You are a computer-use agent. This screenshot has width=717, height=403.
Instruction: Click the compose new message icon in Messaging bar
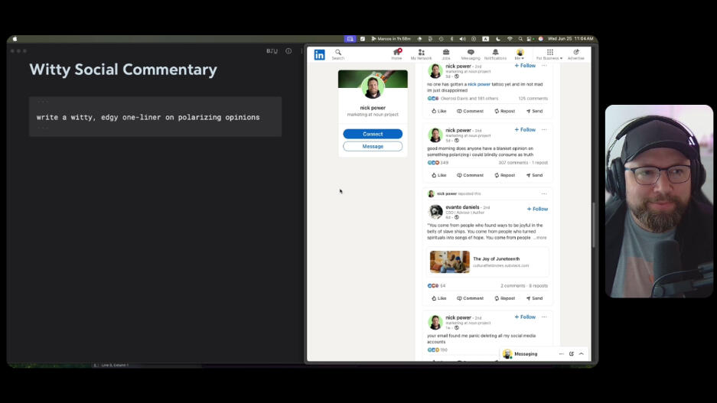[572, 354]
